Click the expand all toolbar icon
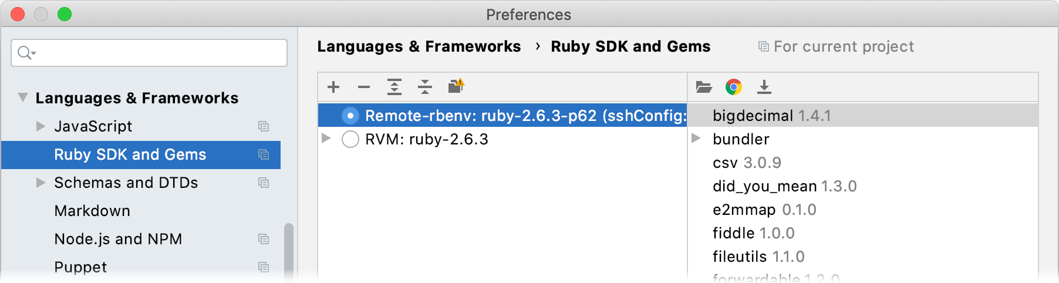Viewport: 1059px width, 283px height. tap(394, 87)
